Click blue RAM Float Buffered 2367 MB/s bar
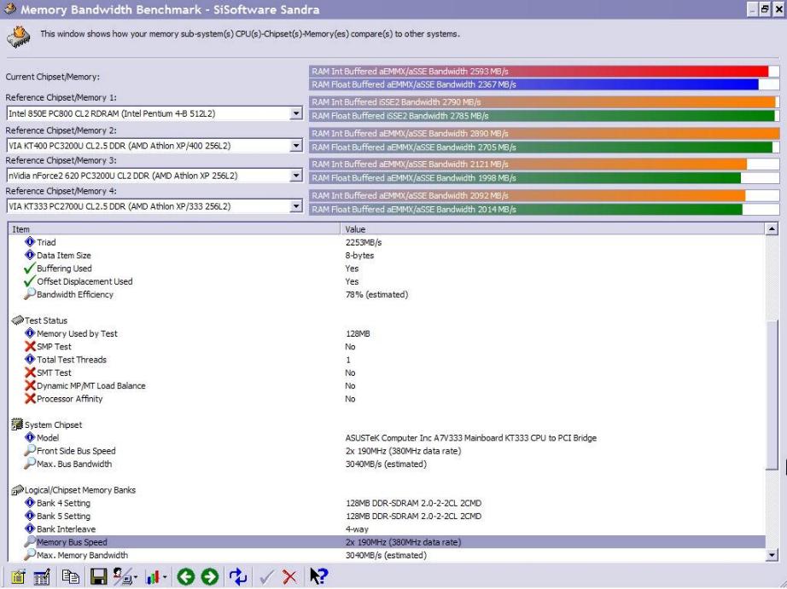787x589 pixels. pos(534,84)
